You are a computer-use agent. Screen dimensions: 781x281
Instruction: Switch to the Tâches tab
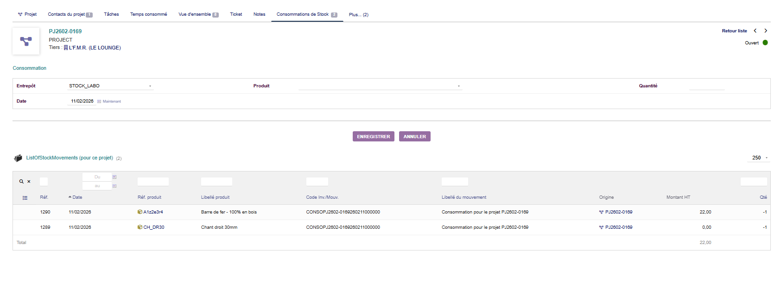click(x=111, y=14)
